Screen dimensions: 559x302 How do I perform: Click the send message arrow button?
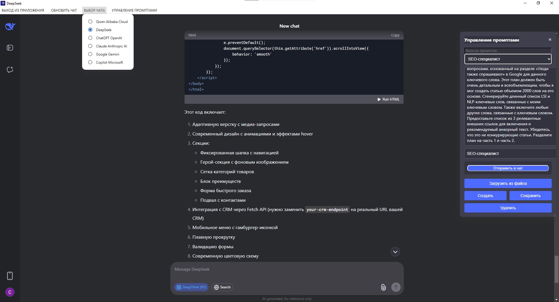coord(396,287)
